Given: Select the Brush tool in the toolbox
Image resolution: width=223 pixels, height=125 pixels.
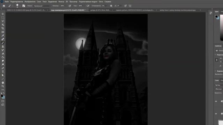Looking at the screenshot, I should pos(3,43).
